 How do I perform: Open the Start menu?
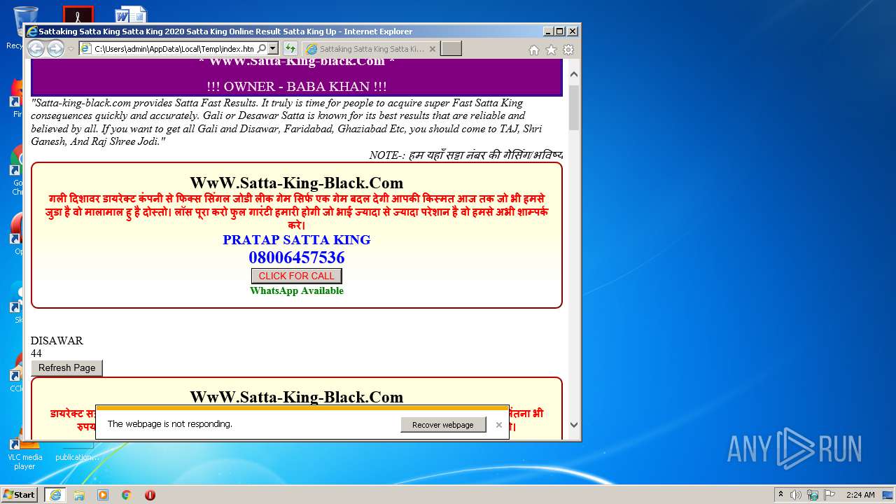tap(20, 494)
